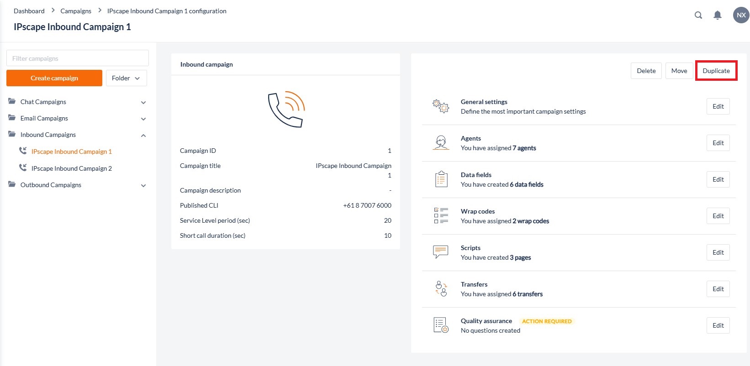Screen dimensions: 750x366
Task: Click the Wrap codes checklist icon
Action: (x=441, y=216)
